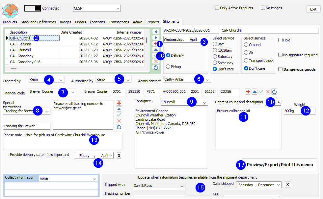Open the Locations tab
Screen dimensions: 323x199
click(97, 22)
